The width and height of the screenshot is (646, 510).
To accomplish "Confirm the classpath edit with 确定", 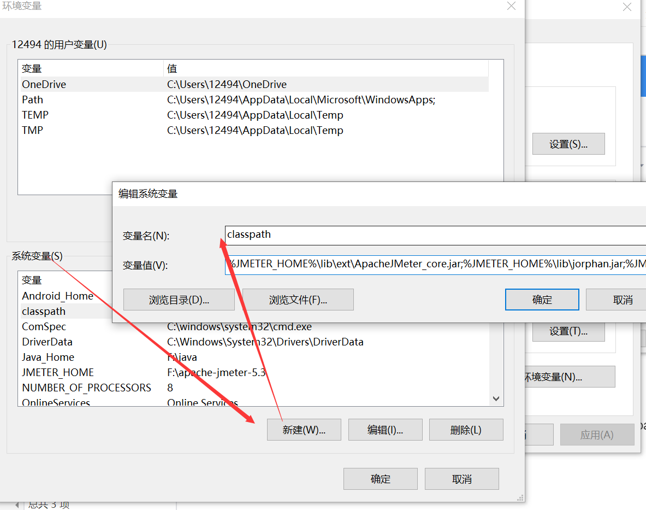I will click(x=541, y=299).
